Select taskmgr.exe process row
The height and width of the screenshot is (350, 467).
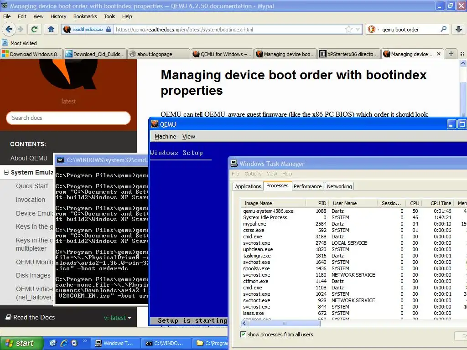354,256
